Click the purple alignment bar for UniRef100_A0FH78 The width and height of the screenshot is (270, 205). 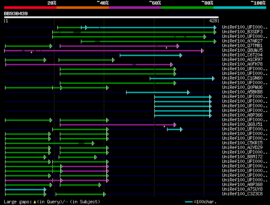(x=89, y=64)
